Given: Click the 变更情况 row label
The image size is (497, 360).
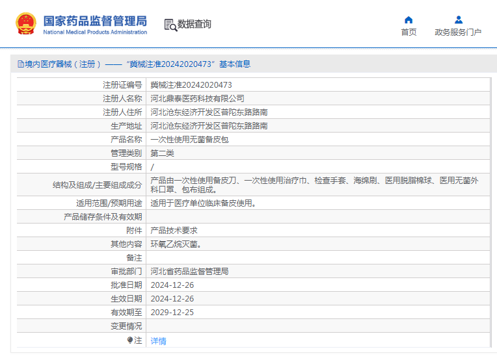Looking at the screenshot, I should (126, 326).
